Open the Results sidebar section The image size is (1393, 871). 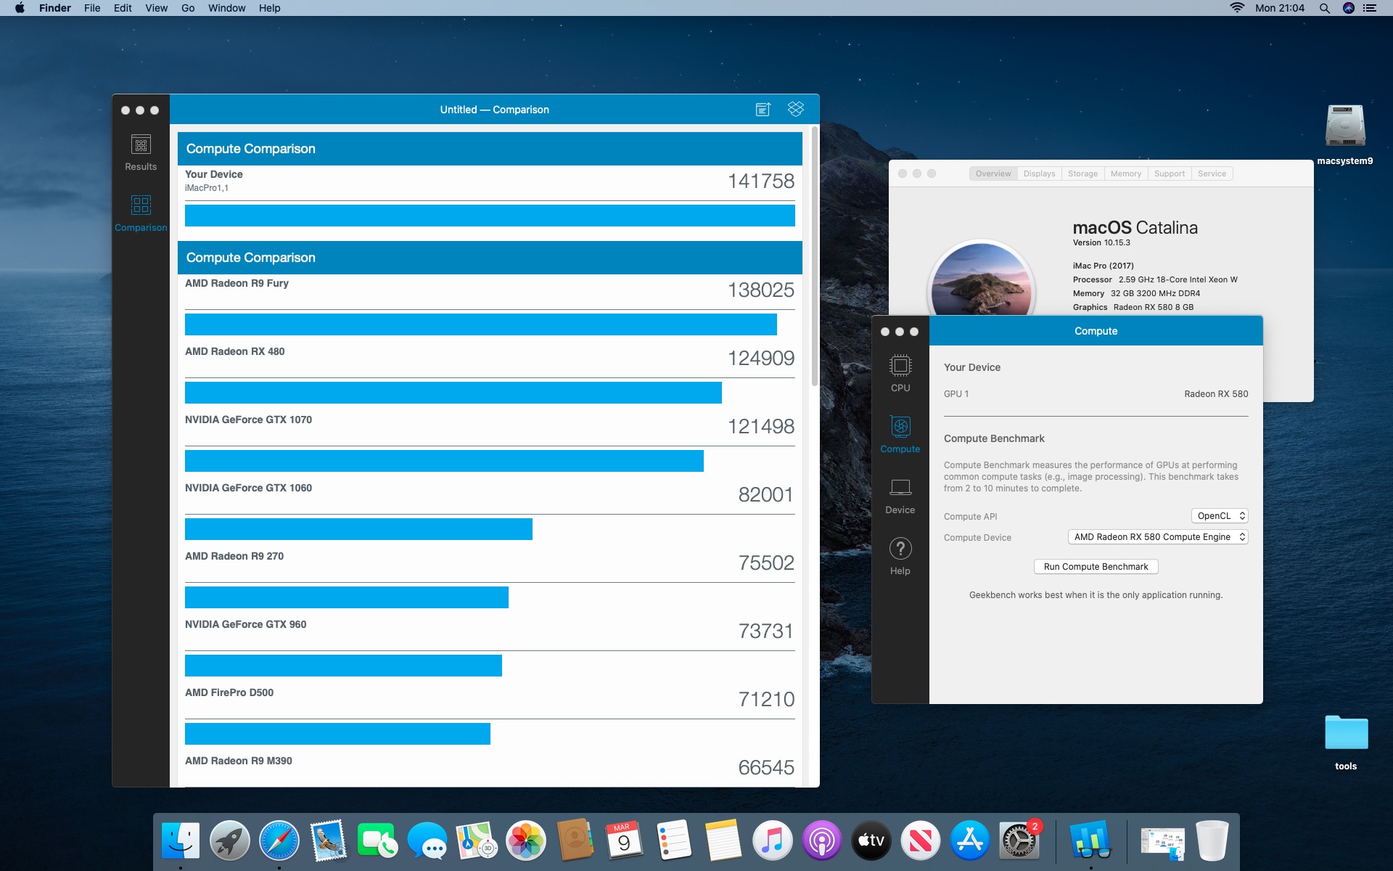(141, 152)
